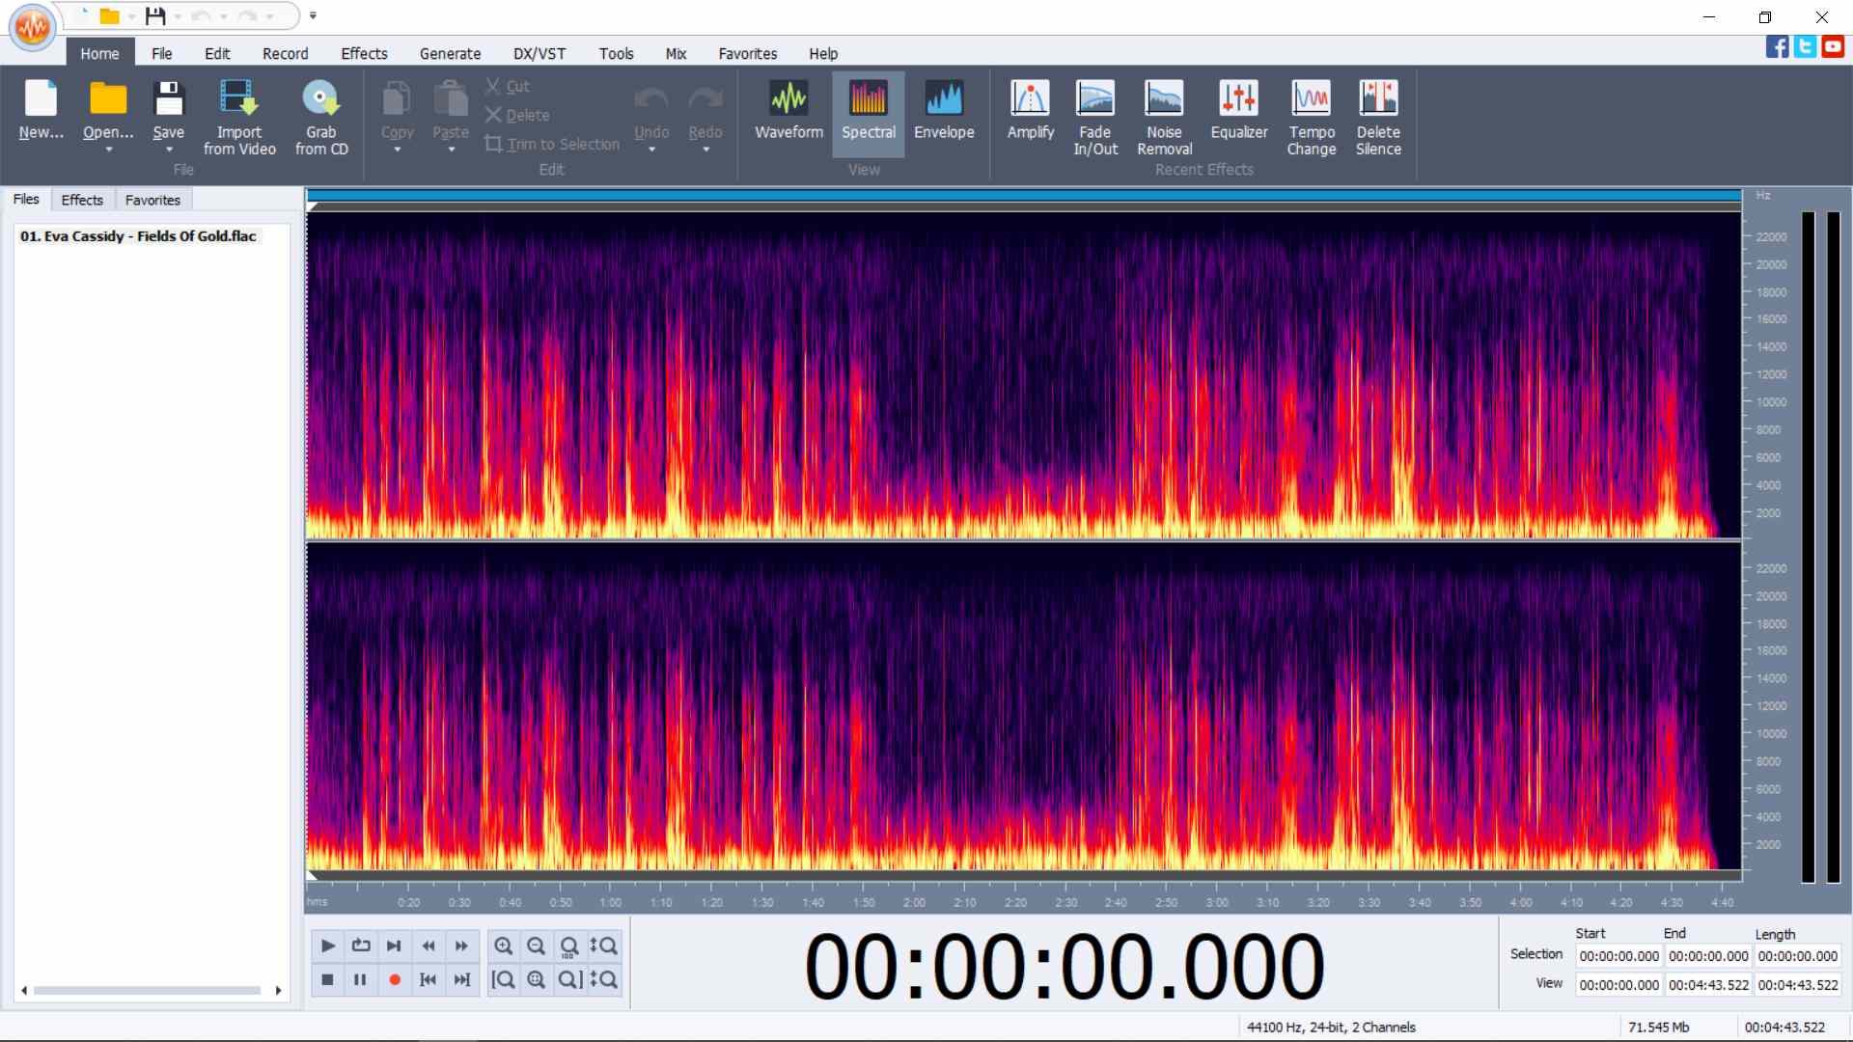Start playback with the Play button
The image size is (1853, 1042).
(x=327, y=946)
